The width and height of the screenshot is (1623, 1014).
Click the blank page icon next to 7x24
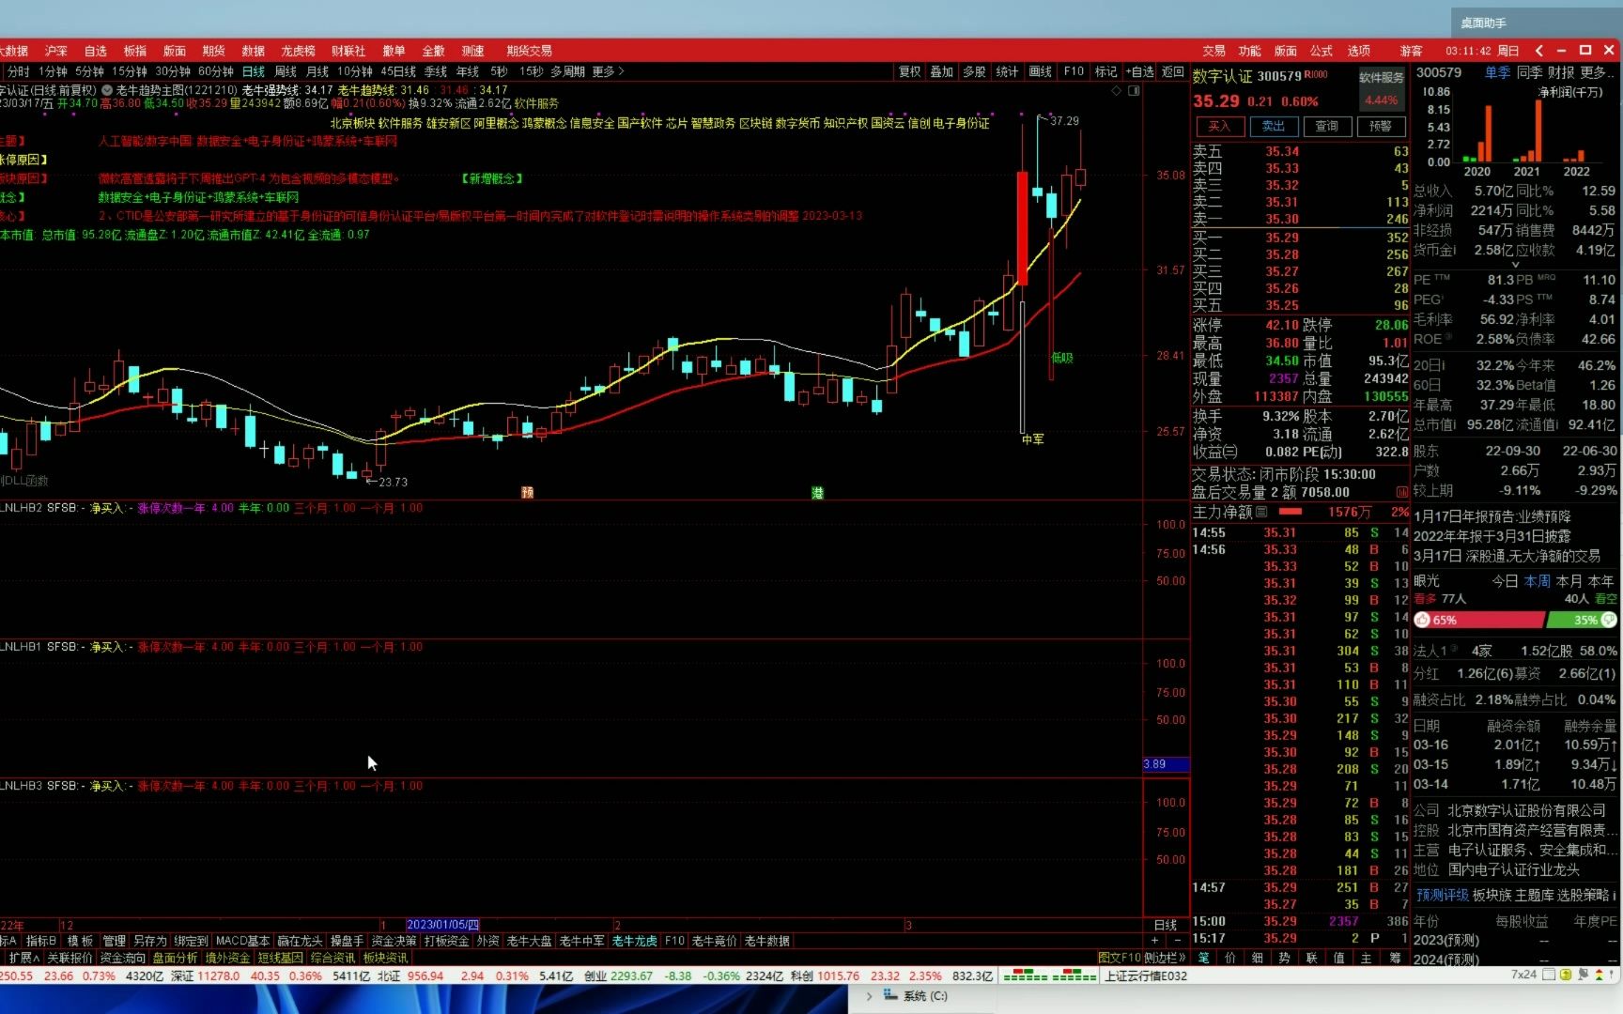pyautogui.click(x=1549, y=976)
